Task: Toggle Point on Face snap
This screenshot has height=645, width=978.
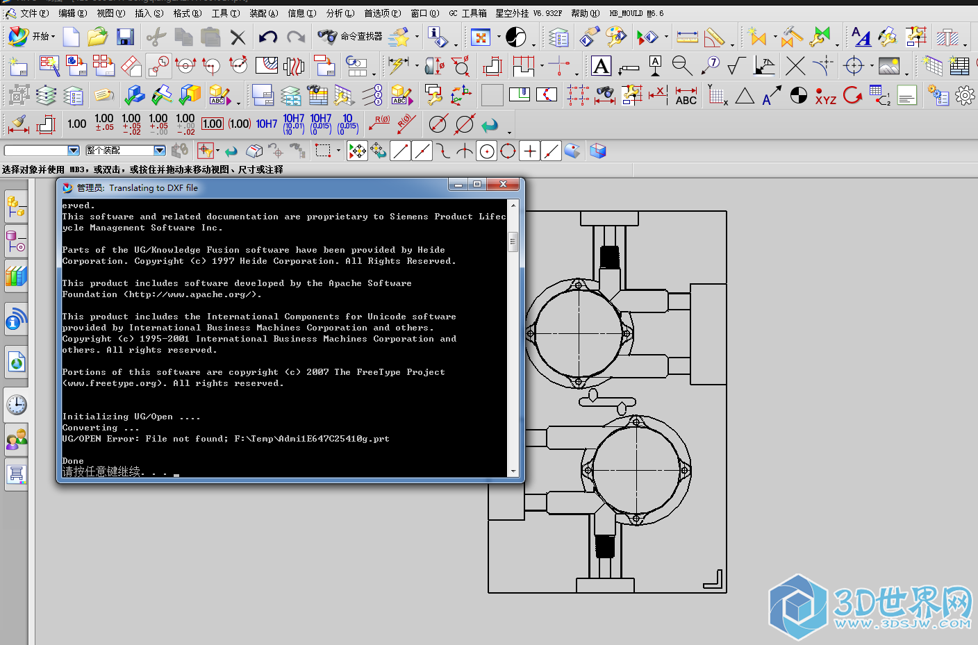Action: 572,151
